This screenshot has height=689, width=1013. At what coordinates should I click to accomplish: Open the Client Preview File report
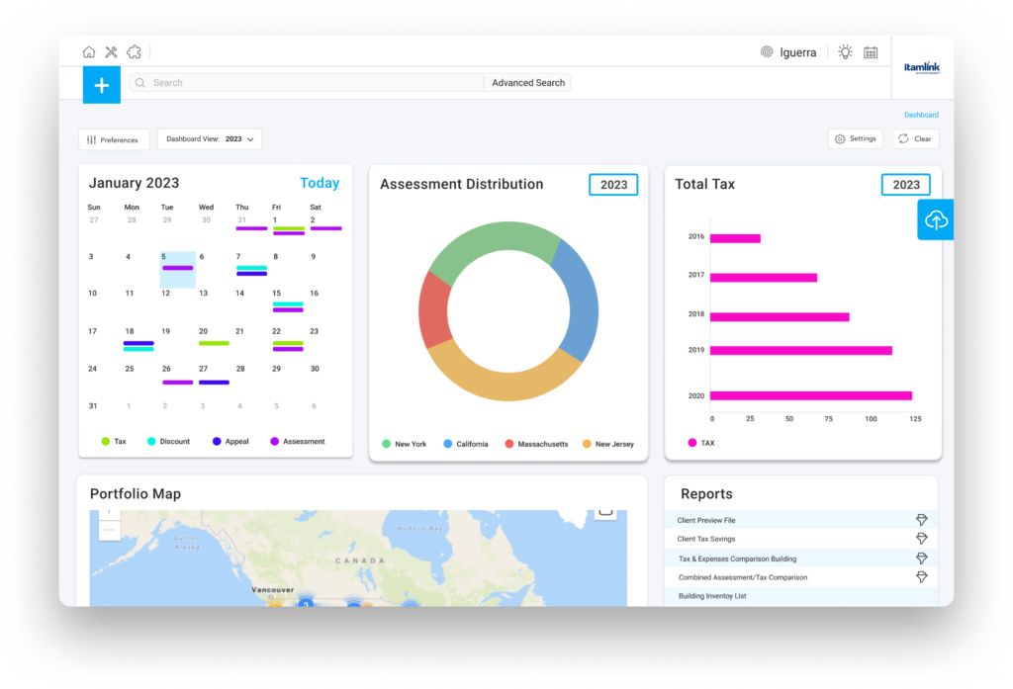coord(706,520)
